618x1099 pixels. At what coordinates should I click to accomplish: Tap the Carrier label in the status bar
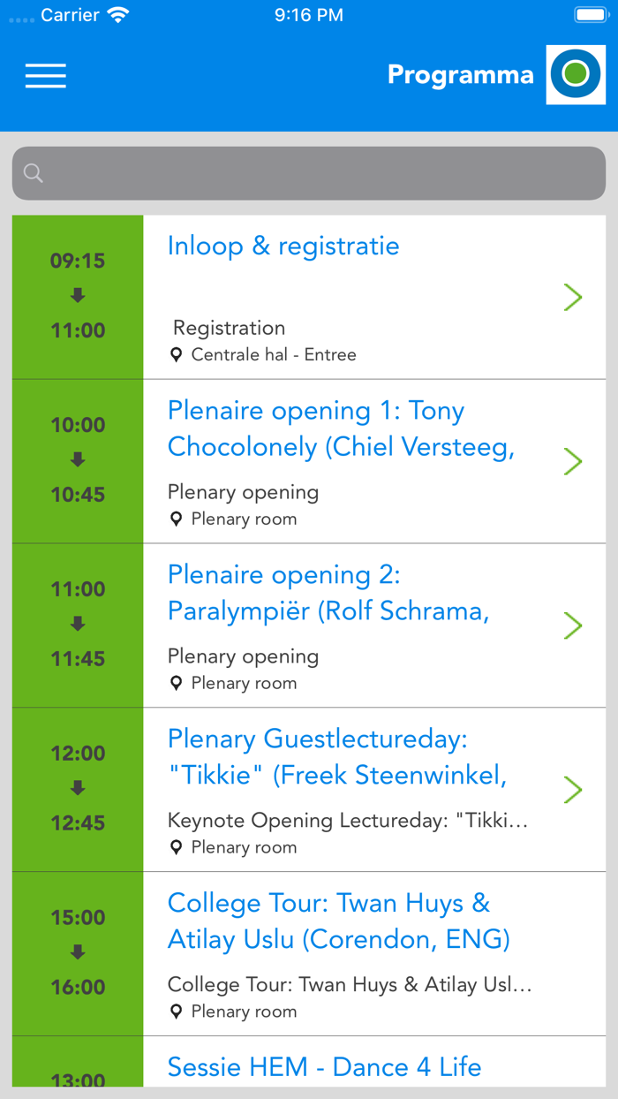[69, 13]
